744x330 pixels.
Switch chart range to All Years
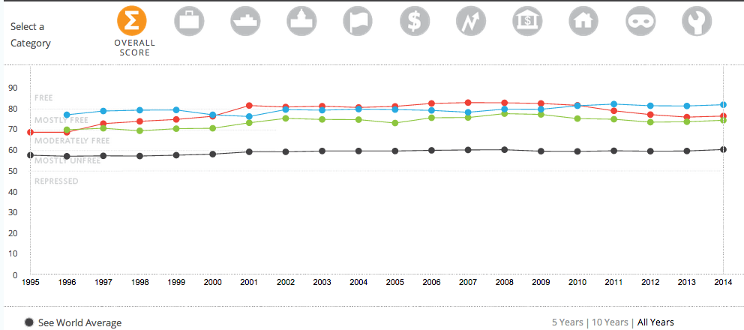tap(655, 322)
